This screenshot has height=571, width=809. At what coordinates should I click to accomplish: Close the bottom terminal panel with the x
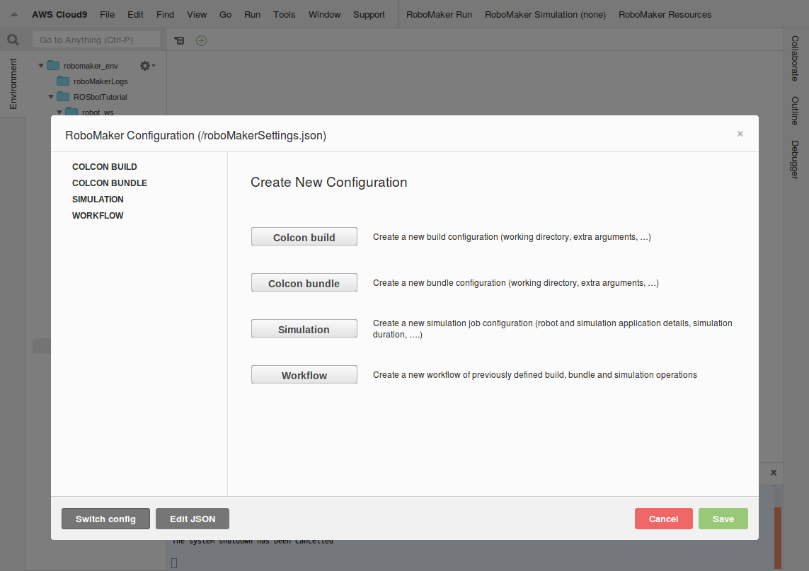click(774, 473)
